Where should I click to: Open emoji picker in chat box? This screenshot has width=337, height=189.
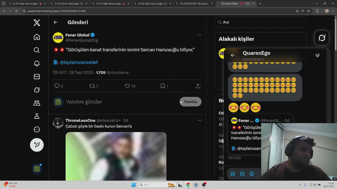tap(252, 174)
